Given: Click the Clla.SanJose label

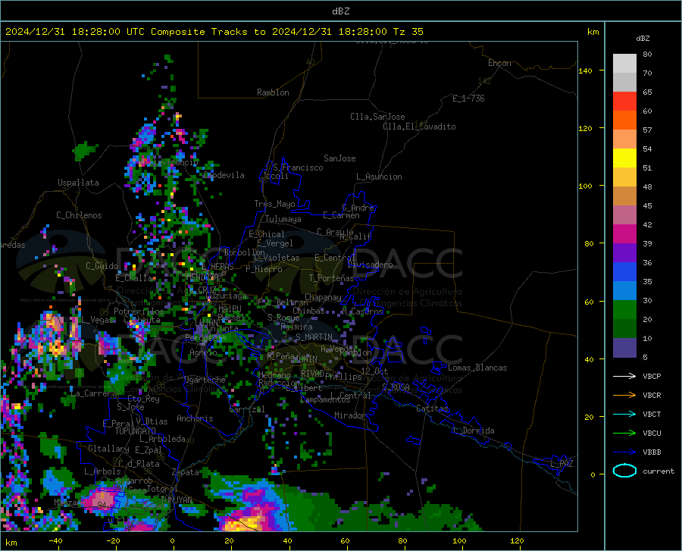Looking at the screenshot, I should tap(377, 117).
